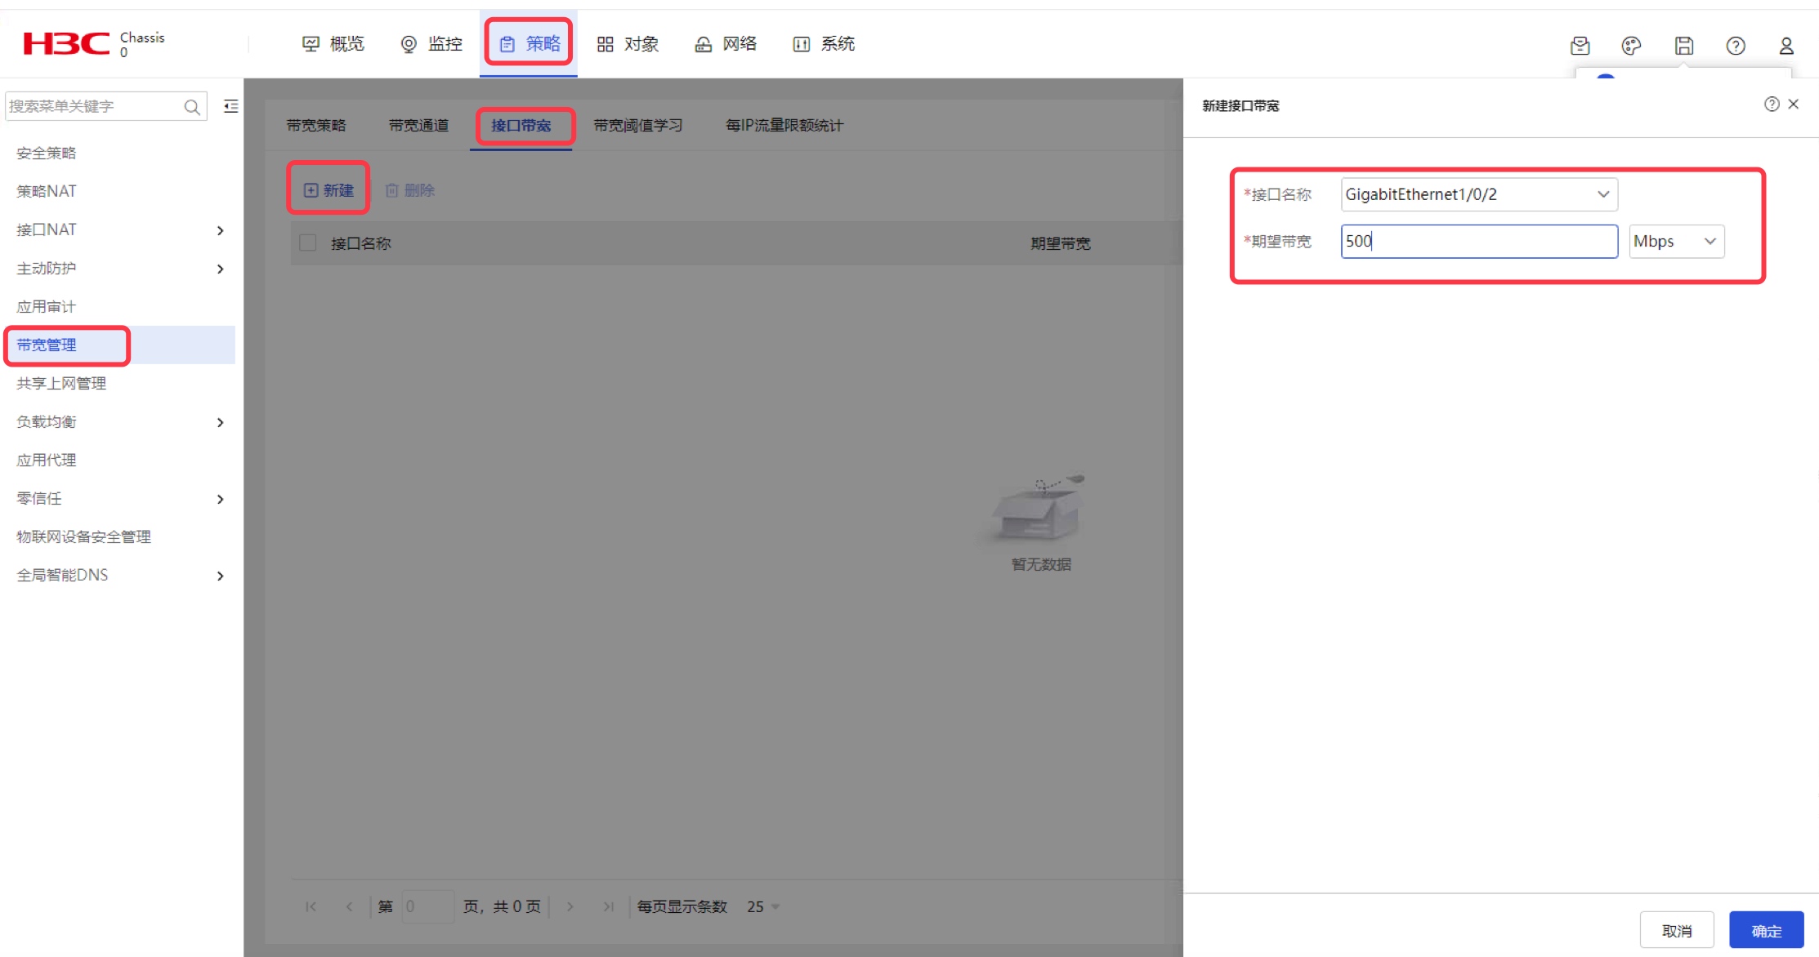Open 应用代理 in the sidebar

tap(47, 460)
